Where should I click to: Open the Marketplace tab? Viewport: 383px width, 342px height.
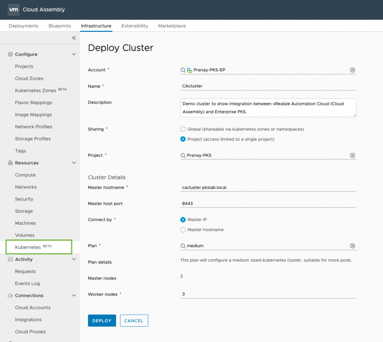172,26
